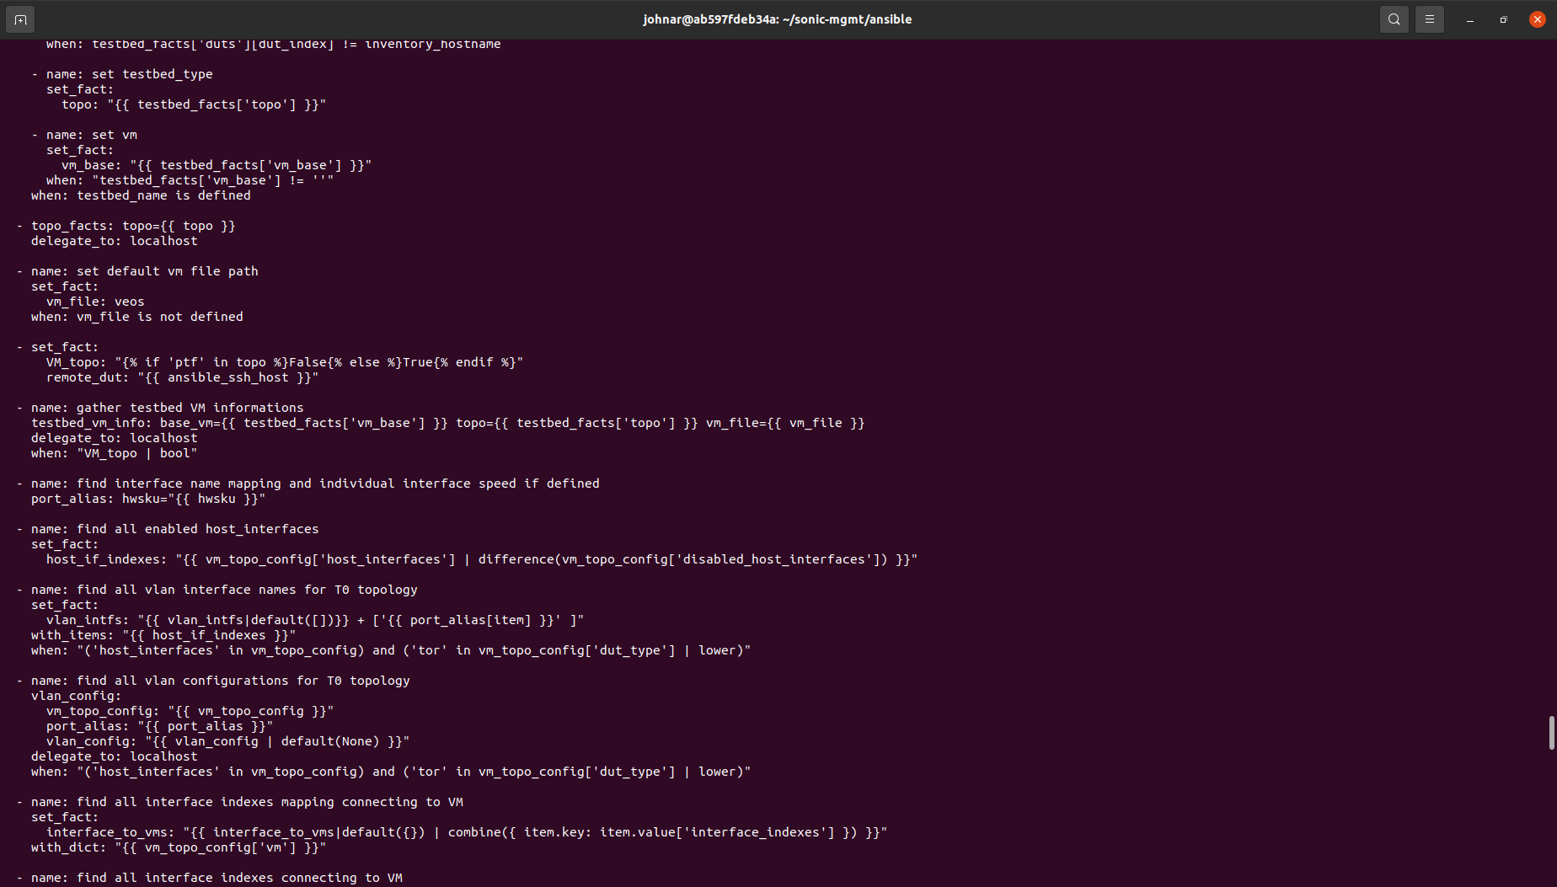
Task: Click line 'when: "VM_topo | bool"'
Action: pyautogui.click(x=114, y=453)
